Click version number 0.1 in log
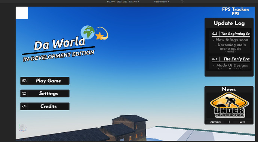This screenshot has height=142, width=258. pyautogui.click(x=215, y=59)
